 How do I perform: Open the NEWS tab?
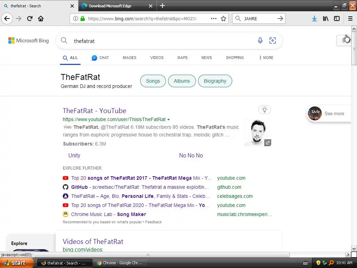[206, 58]
